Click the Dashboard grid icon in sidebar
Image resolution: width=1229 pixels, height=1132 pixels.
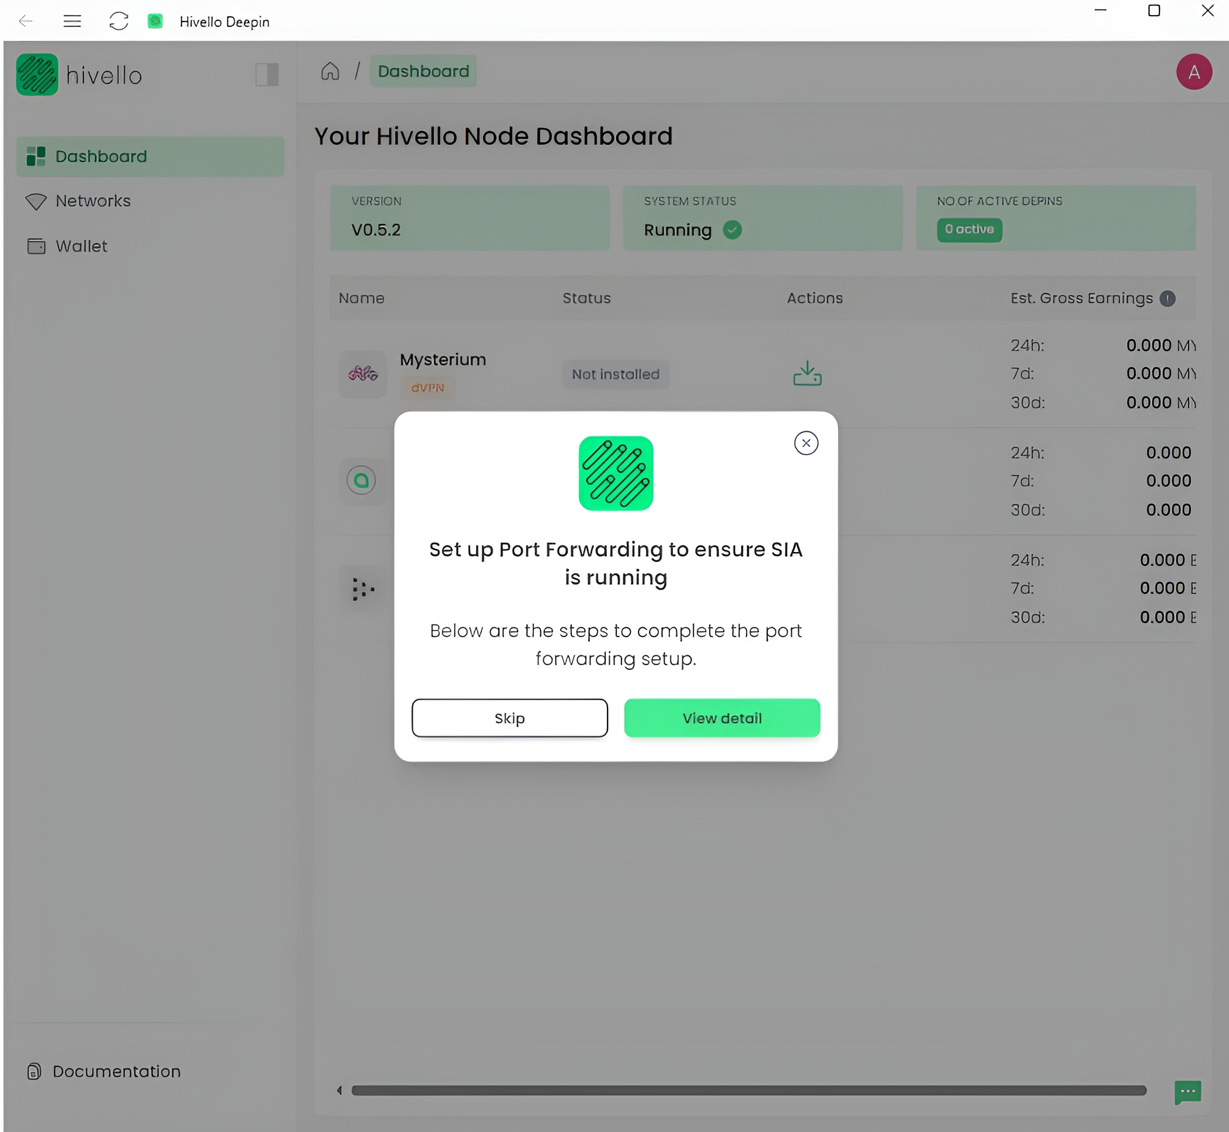pyautogui.click(x=36, y=156)
